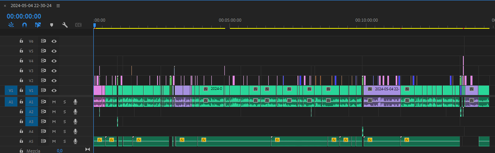495x153 pixels.
Task: Toggle sync lock for A2
Action: (x=43, y=111)
